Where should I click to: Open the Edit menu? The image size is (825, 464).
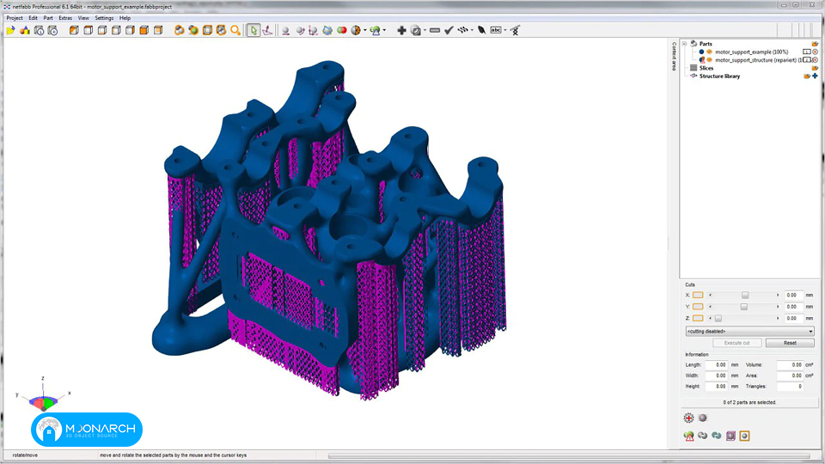(34, 18)
